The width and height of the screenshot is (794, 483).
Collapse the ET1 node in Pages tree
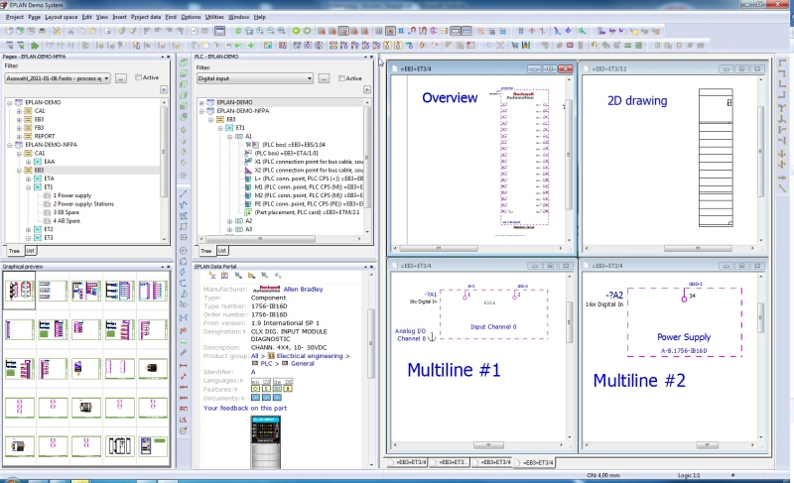click(29, 187)
